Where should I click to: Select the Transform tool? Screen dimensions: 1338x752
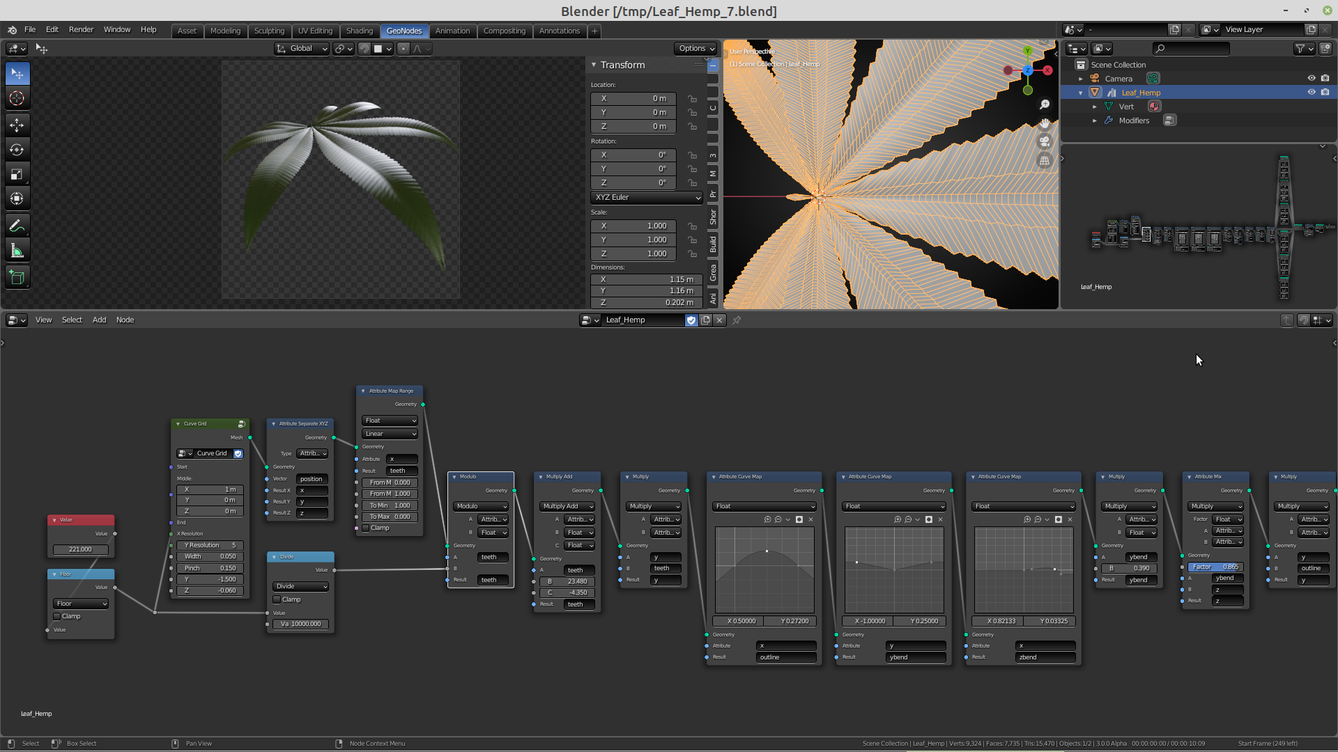17,198
